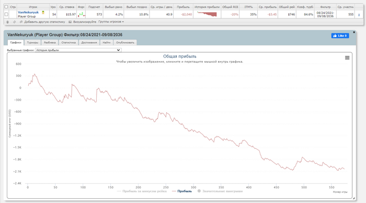This screenshot has height=203, width=366.
Task: Open the chart hamburger menu
Action: click(x=347, y=57)
